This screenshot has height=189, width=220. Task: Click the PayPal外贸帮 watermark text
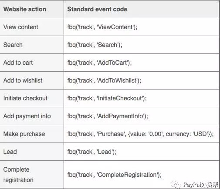tap(201, 185)
